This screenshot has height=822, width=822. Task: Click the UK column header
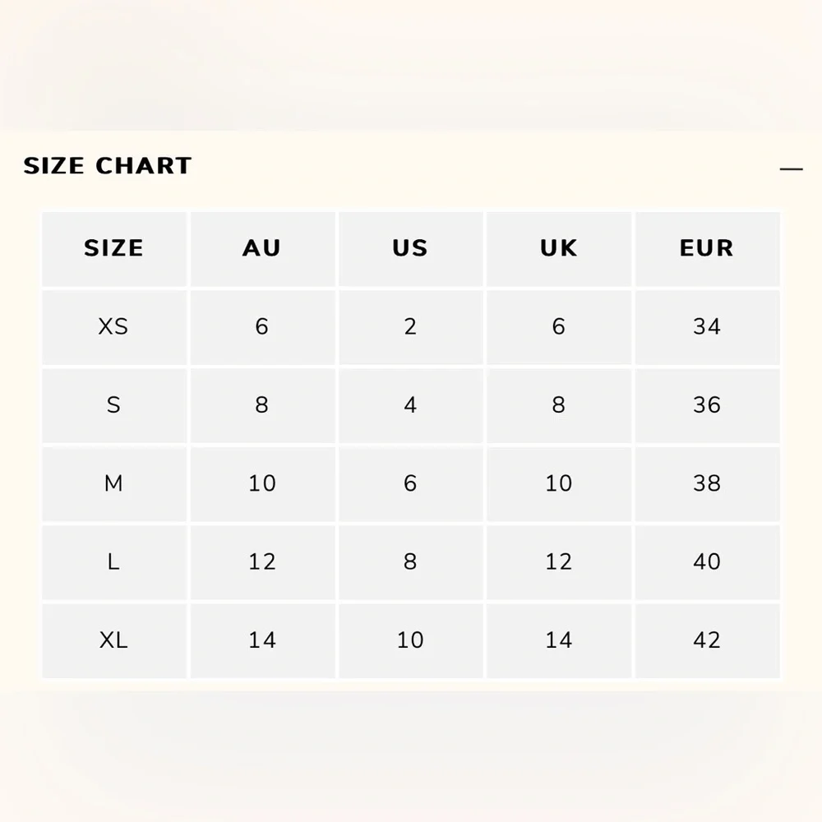click(x=558, y=247)
